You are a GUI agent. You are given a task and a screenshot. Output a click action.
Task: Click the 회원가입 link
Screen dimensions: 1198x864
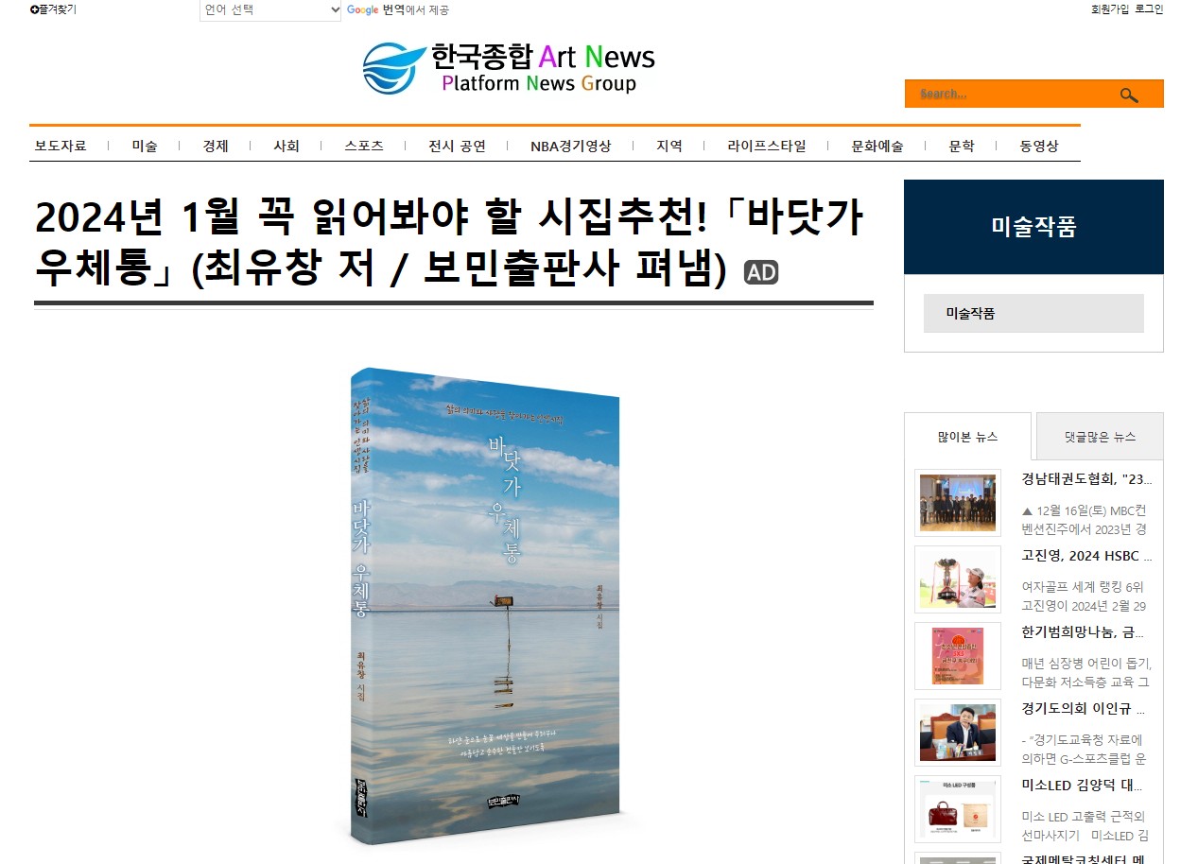coord(1110,9)
